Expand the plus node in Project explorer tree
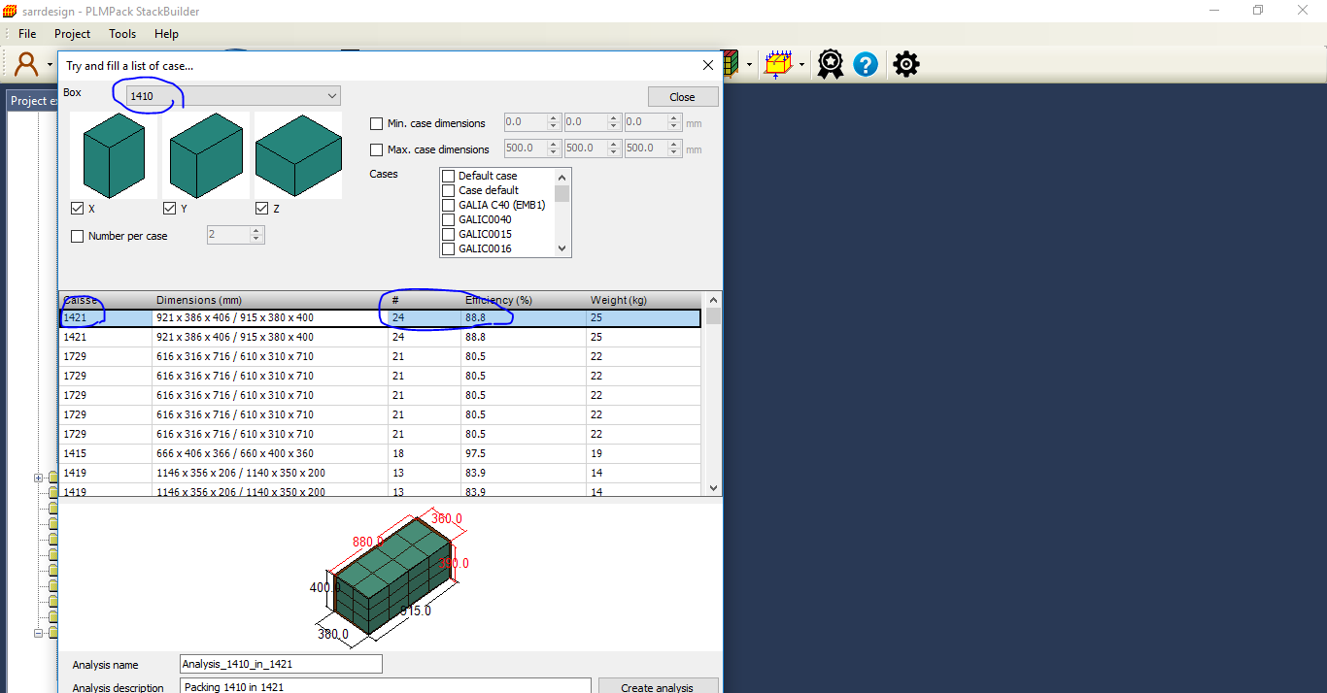 point(39,478)
